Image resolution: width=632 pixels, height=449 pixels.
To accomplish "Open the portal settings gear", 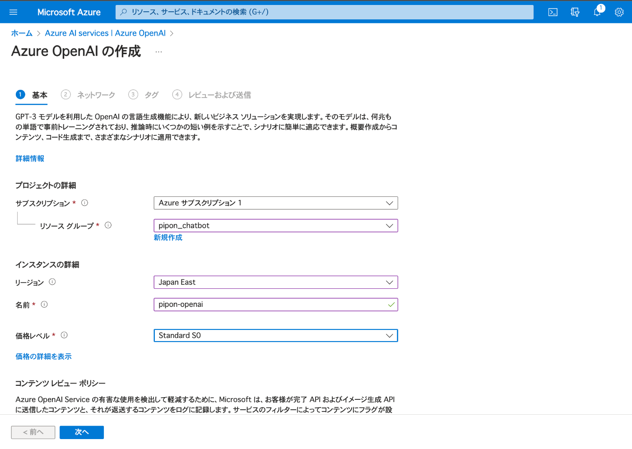I will point(619,12).
